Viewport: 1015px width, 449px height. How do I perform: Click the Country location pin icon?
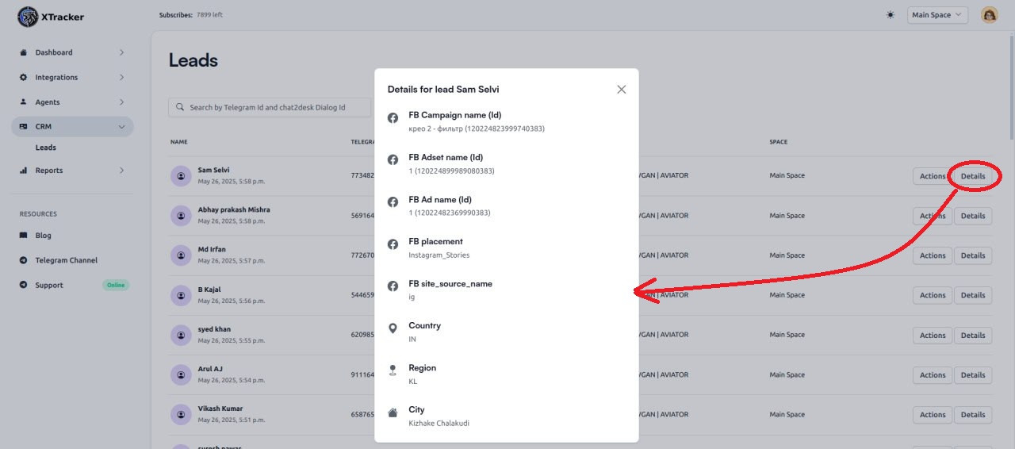[393, 328]
